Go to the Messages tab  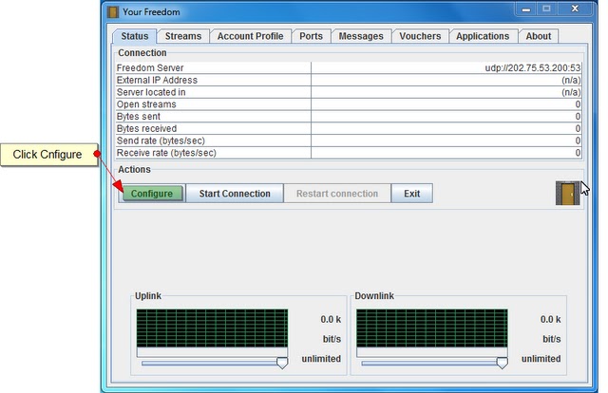(361, 36)
